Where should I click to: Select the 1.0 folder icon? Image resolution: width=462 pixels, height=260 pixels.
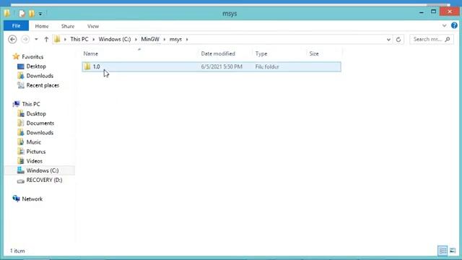pos(87,66)
